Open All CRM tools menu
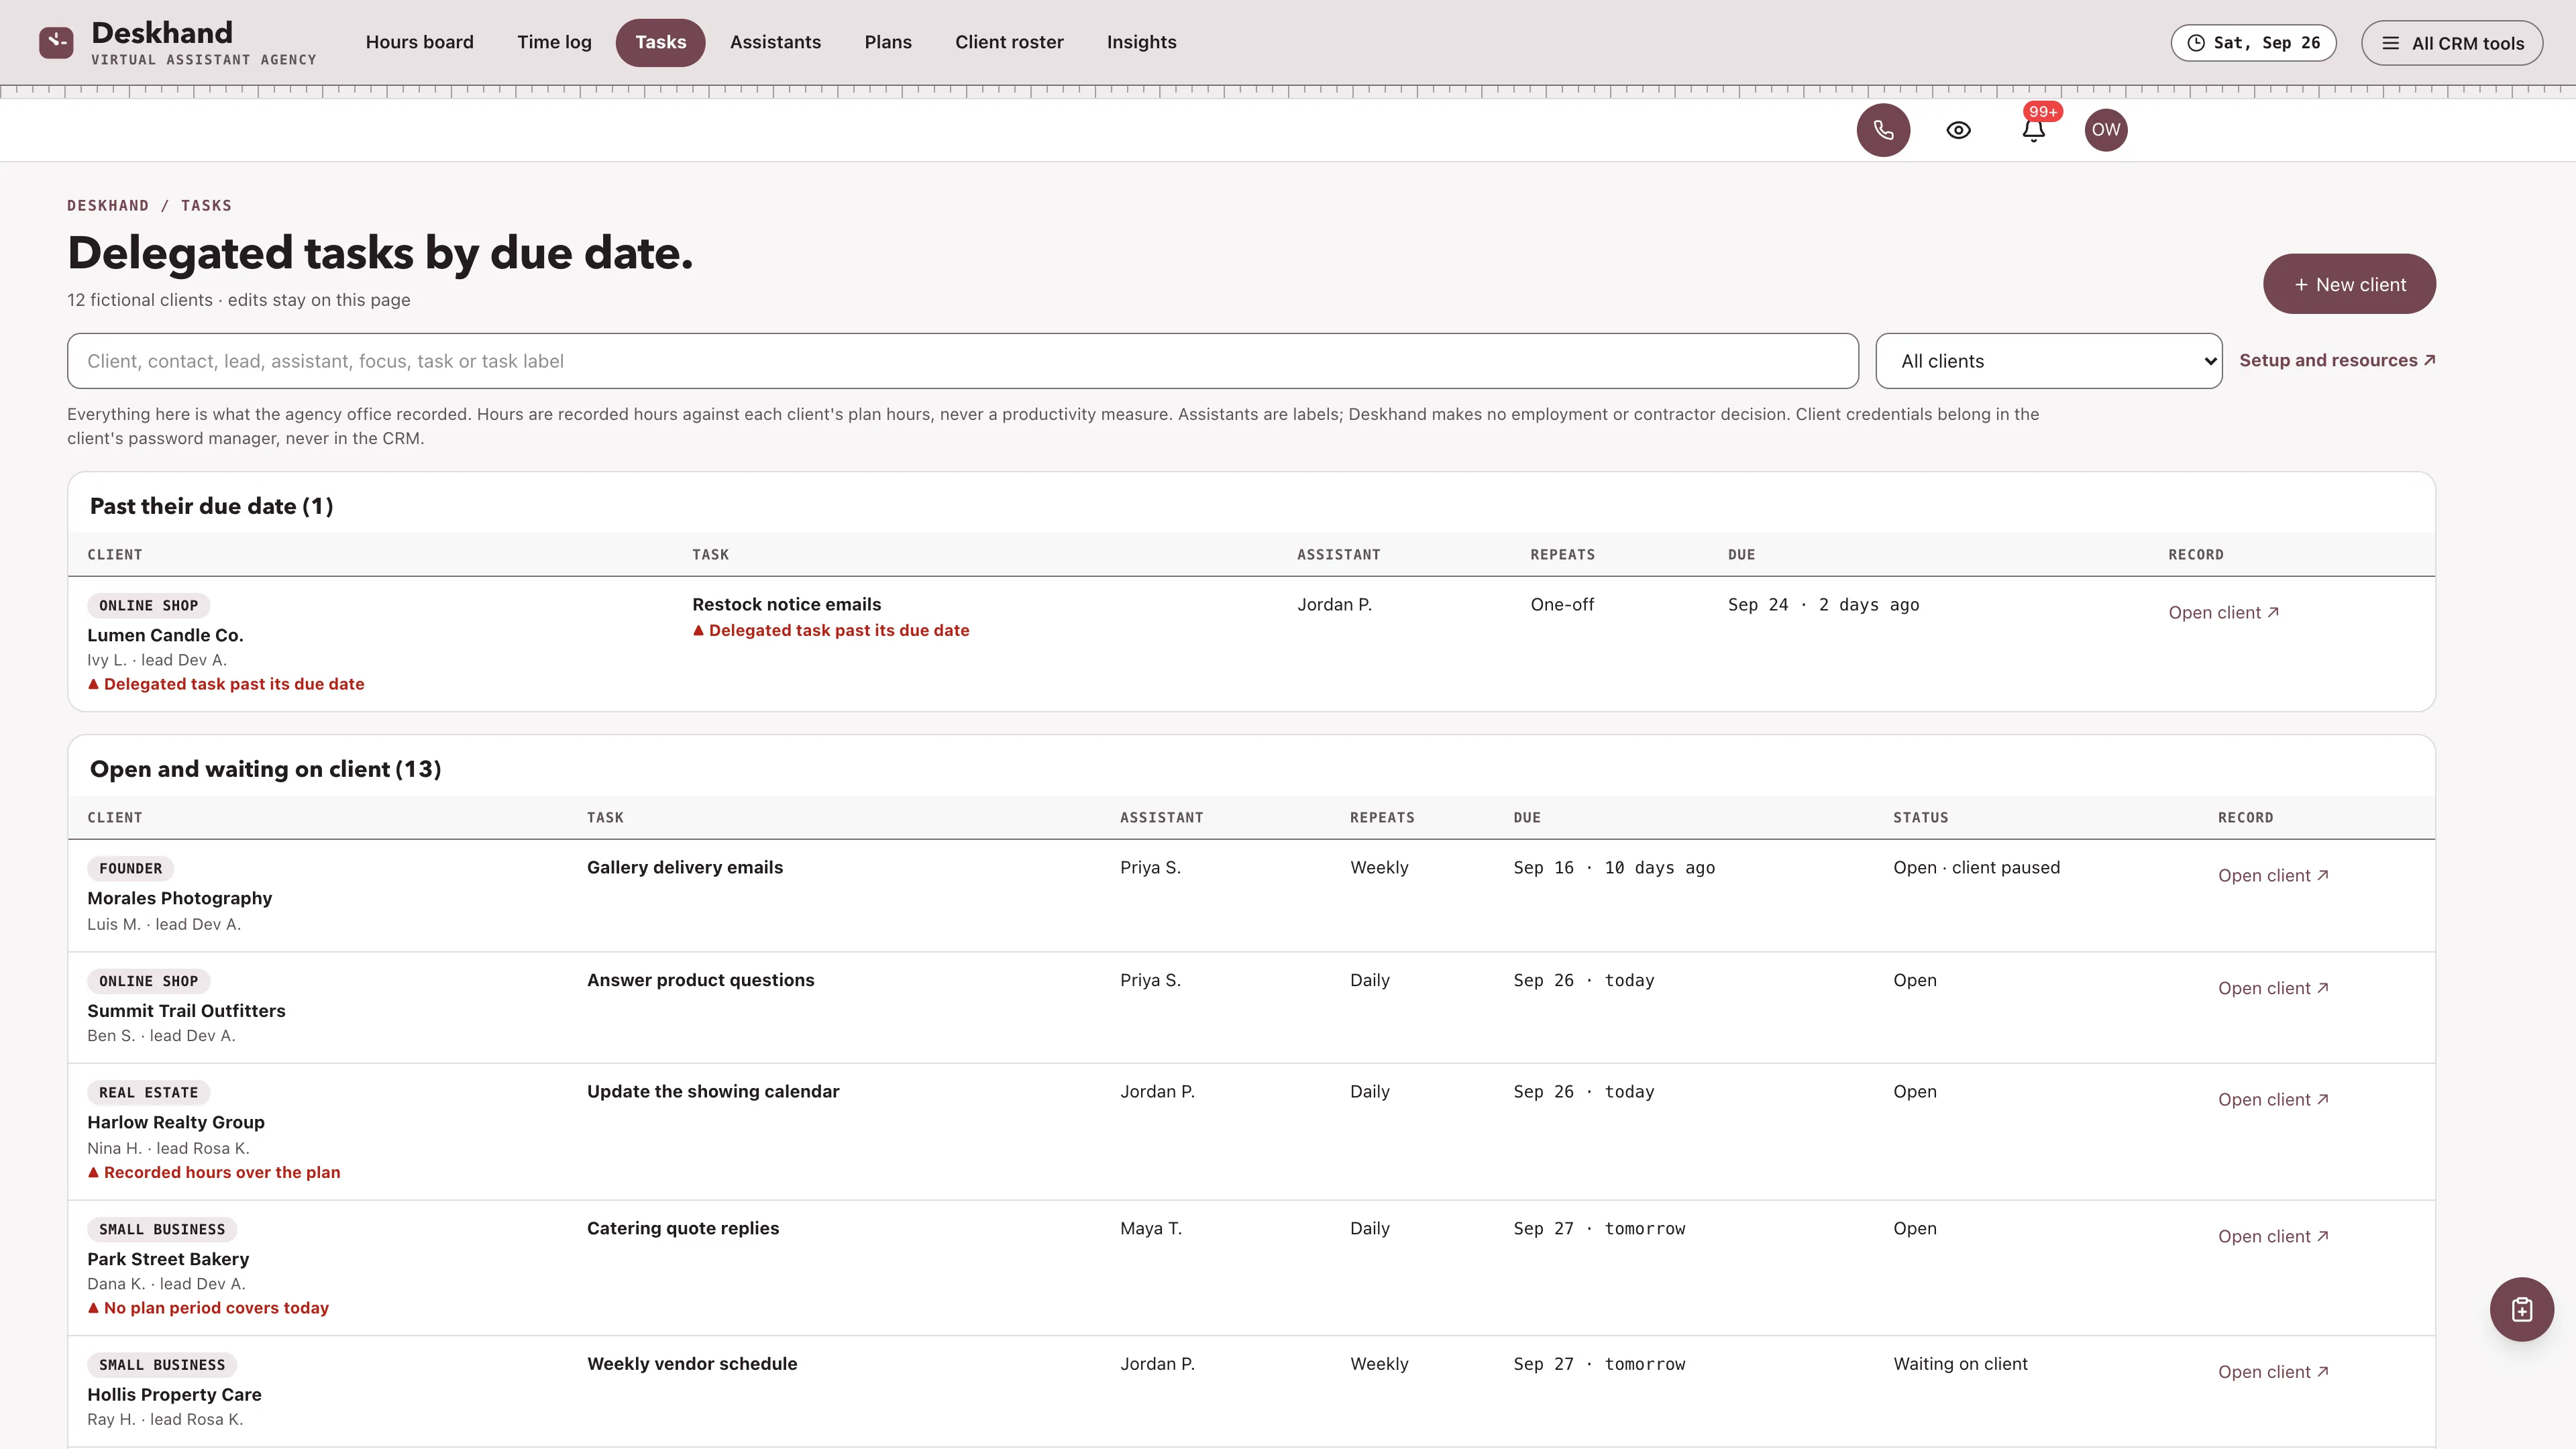Image resolution: width=2576 pixels, height=1449 pixels. pyautogui.click(x=2452, y=43)
